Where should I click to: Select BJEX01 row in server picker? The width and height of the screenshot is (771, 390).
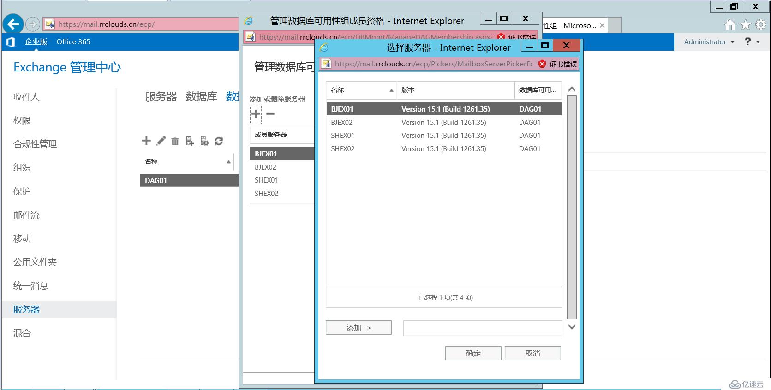pos(444,109)
